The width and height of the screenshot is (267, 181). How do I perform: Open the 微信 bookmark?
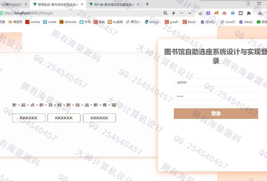[x=262, y=22]
